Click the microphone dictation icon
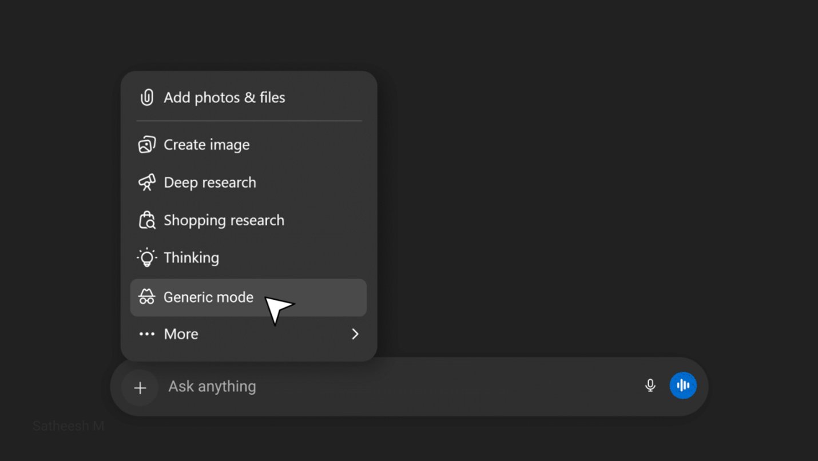818x461 pixels. [650, 386]
